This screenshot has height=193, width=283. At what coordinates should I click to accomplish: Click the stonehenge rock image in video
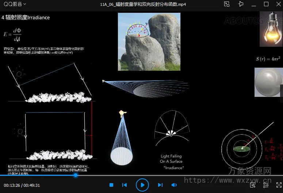tap(149, 42)
